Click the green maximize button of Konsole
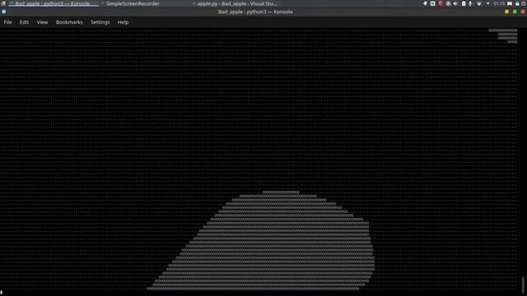527x296 pixels. (x=515, y=12)
